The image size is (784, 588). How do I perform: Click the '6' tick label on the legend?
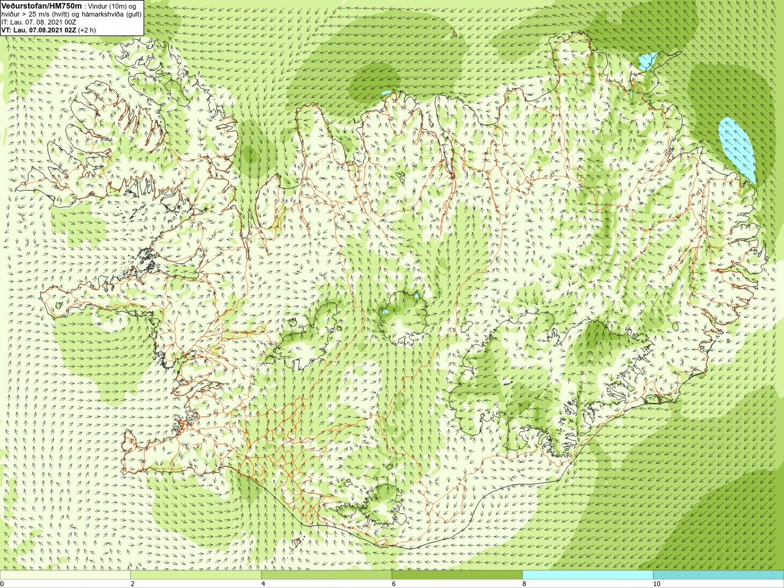point(393,584)
